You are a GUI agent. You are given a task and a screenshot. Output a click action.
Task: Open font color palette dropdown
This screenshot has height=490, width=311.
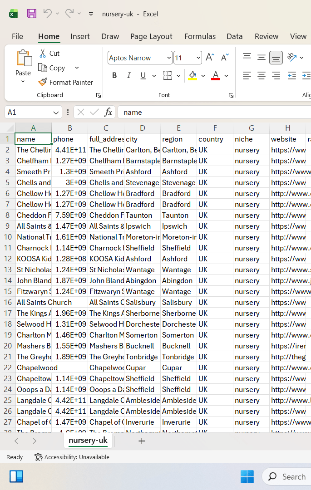pos(226,76)
